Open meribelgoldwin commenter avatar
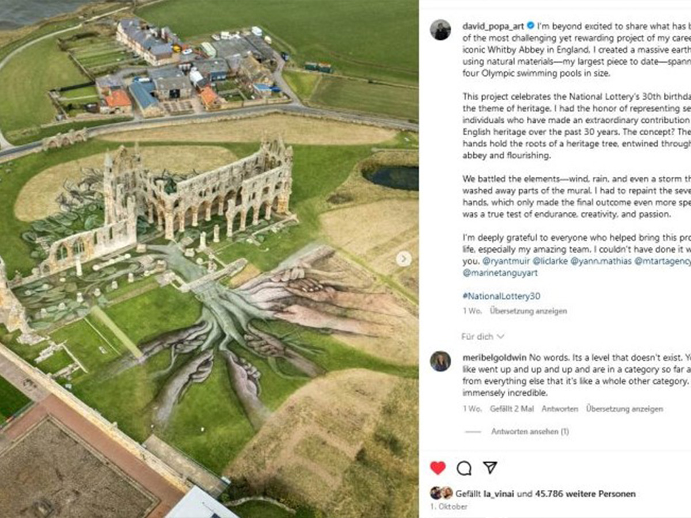This screenshot has width=691, height=518. pos(441,361)
